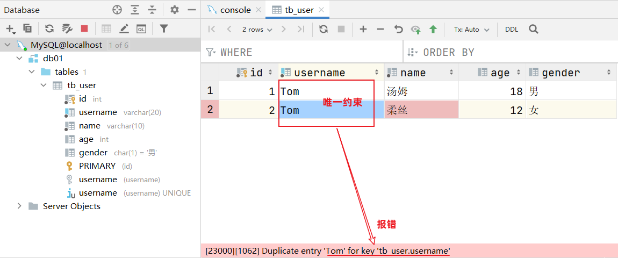The width and height of the screenshot is (618, 258).
Task: Click the Data Source Properties wrench icon
Action: (x=67, y=29)
